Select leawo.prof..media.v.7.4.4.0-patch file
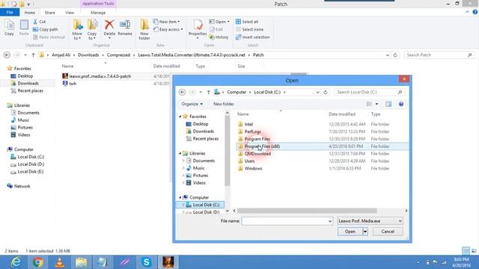 pos(100,76)
